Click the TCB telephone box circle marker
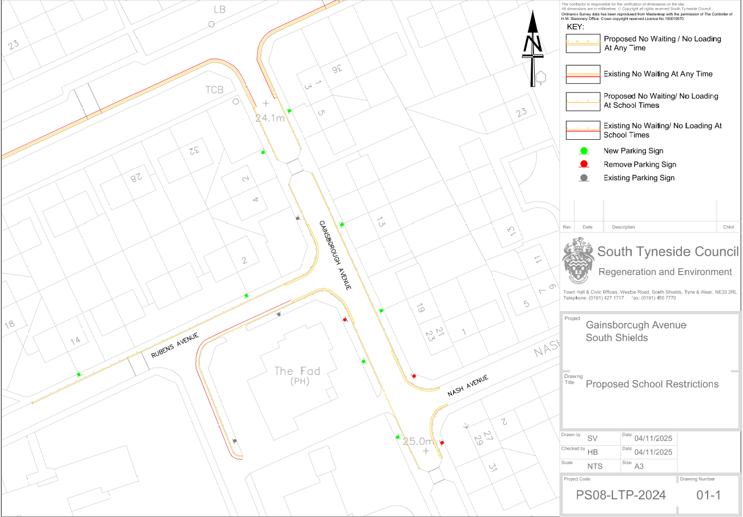 click(x=235, y=102)
